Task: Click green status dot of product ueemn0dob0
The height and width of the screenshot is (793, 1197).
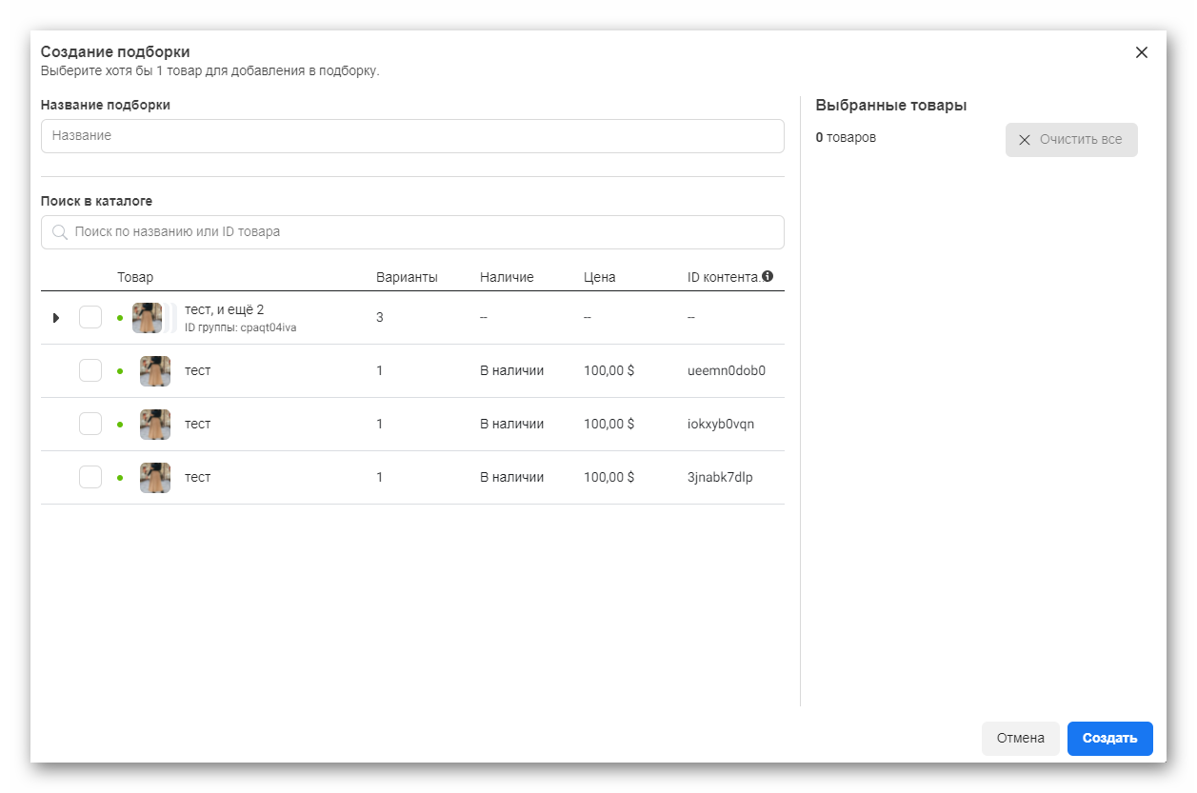Action: click(x=120, y=371)
